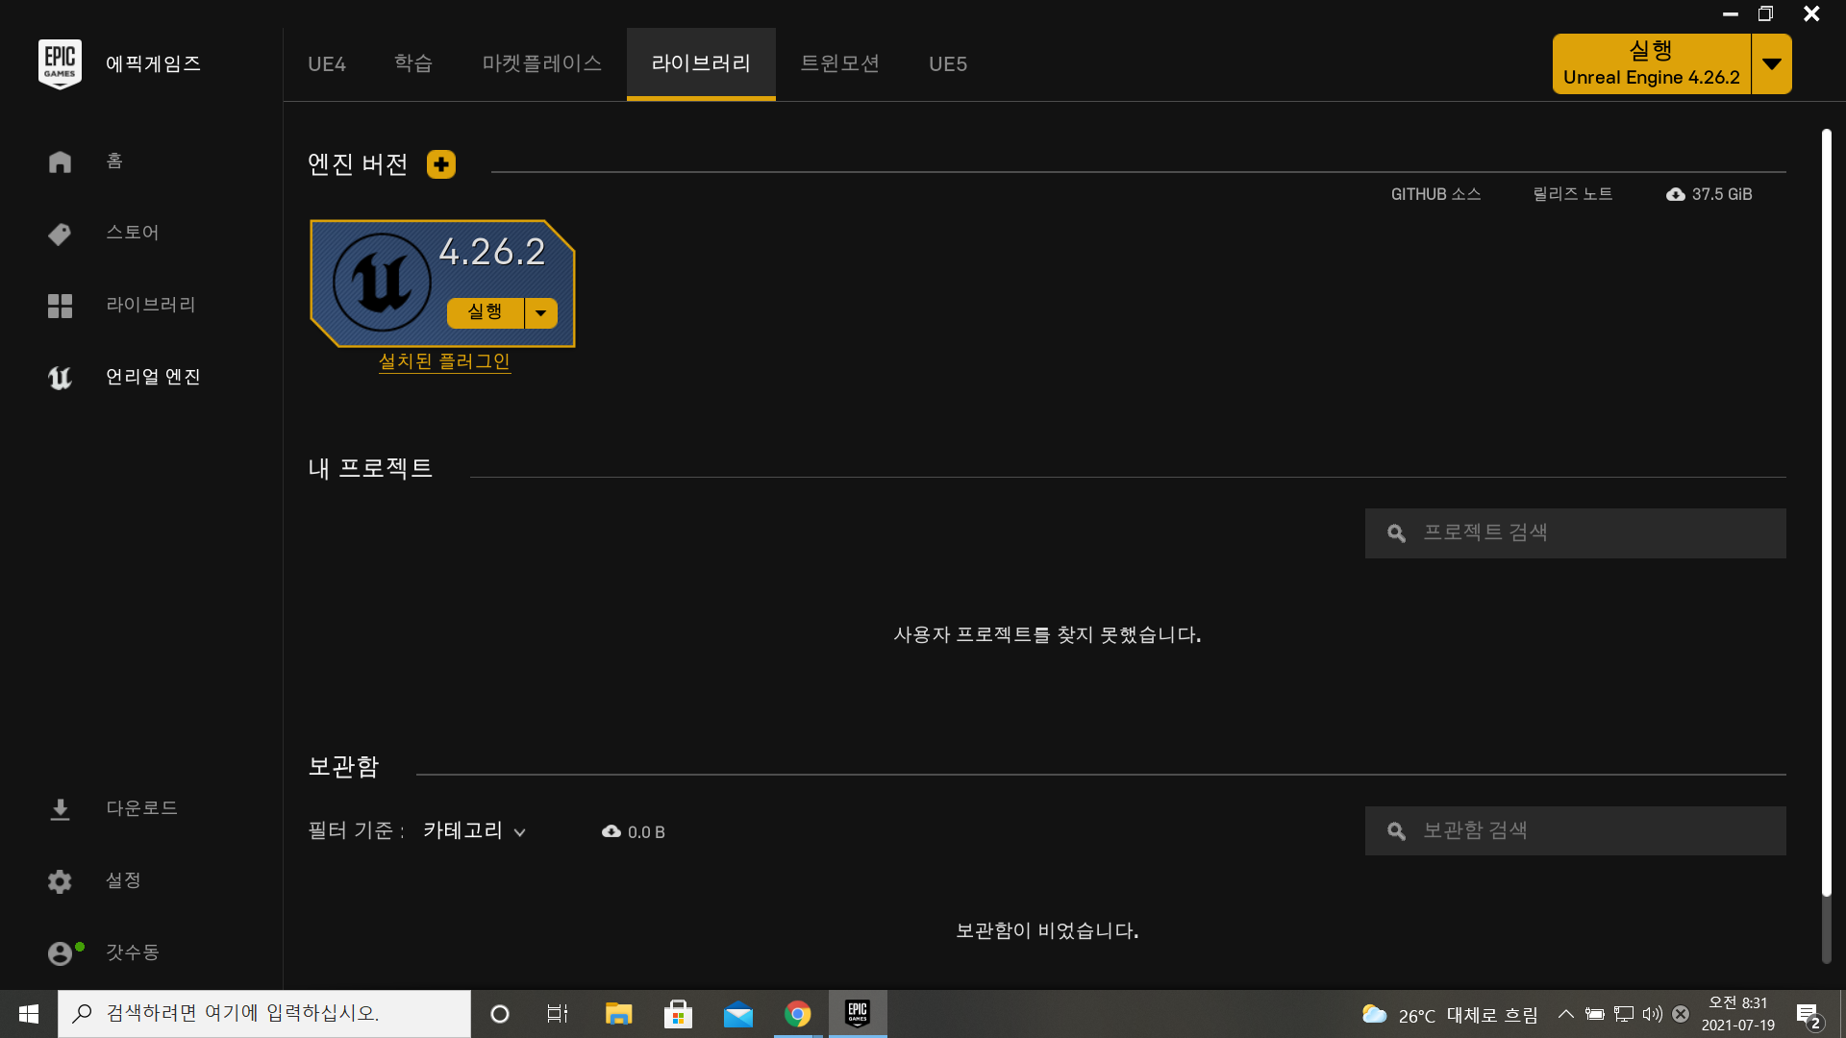1846x1038 pixels.
Task: Open Downloads arrow icon in sidebar
Action: [x=60, y=809]
